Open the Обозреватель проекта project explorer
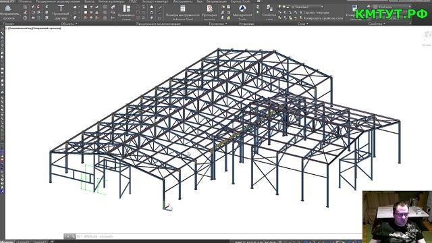432x243 pixels. pos(9,12)
